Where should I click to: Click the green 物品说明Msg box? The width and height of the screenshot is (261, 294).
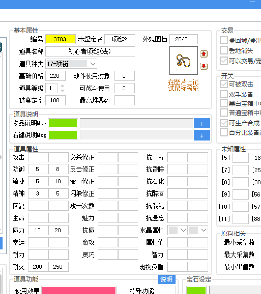point(63,123)
